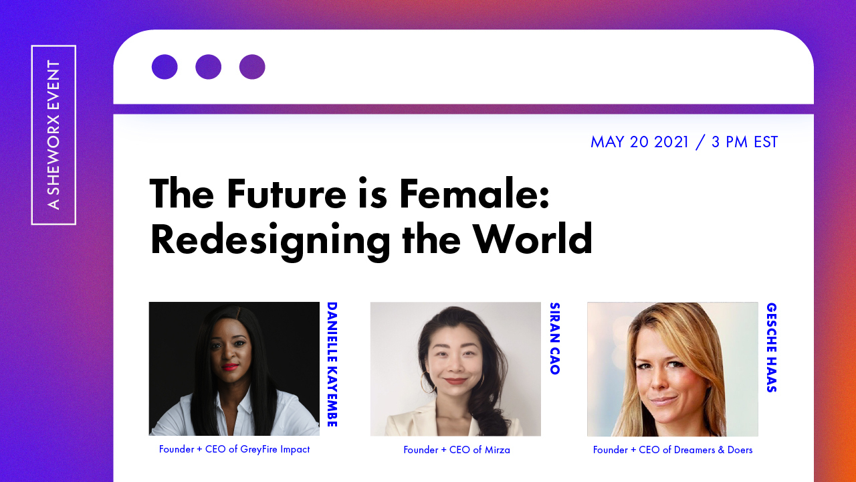
Task: Click the first purple window dot
Action: coord(165,67)
